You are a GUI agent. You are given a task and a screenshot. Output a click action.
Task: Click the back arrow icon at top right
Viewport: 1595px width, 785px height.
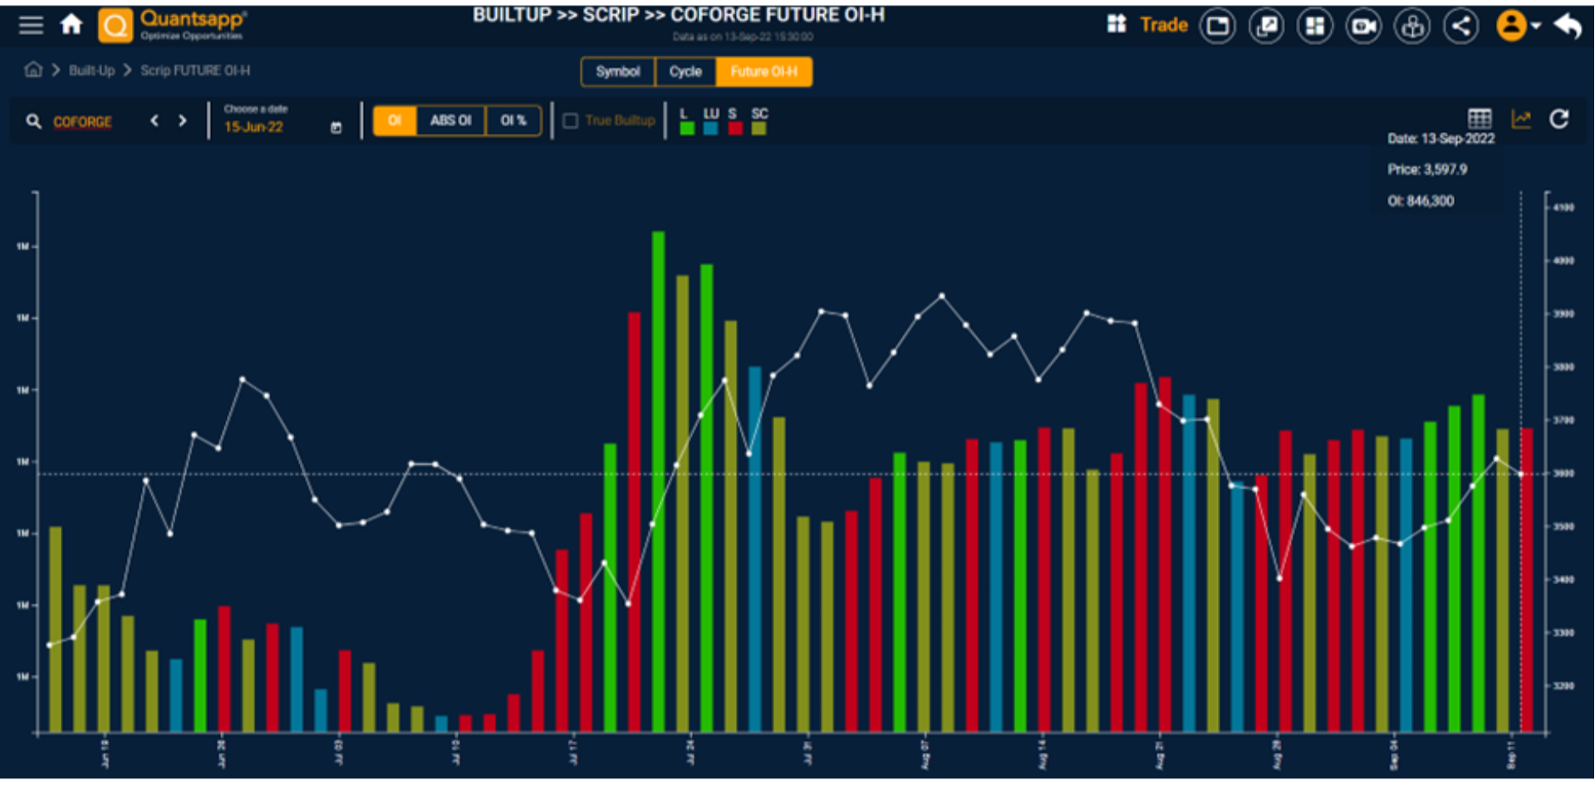click(1568, 25)
